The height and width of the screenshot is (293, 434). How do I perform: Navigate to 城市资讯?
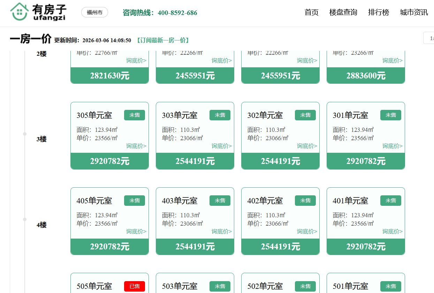click(x=414, y=13)
